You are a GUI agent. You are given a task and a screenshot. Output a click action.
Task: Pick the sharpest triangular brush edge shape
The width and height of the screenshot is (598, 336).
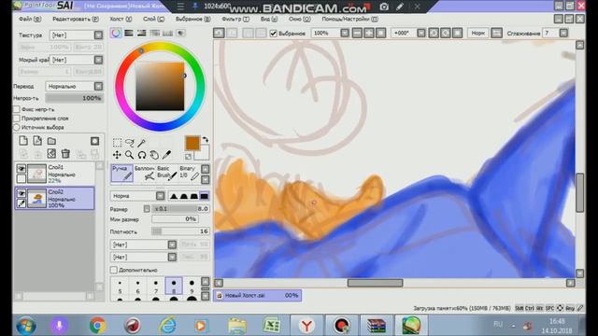174,196
